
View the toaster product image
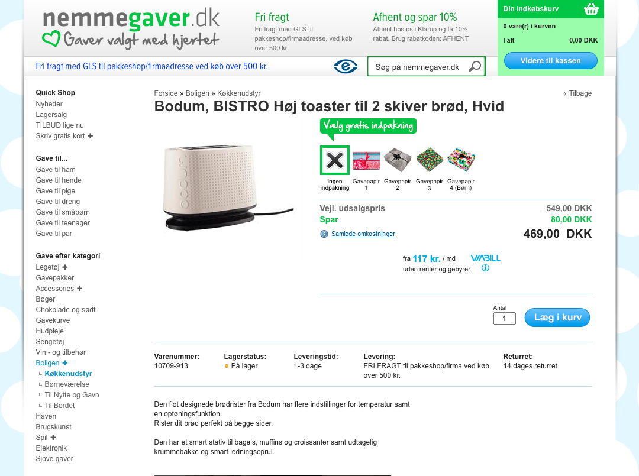point(228,187)
